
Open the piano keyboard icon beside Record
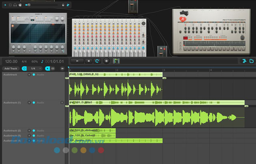point(116,61)
